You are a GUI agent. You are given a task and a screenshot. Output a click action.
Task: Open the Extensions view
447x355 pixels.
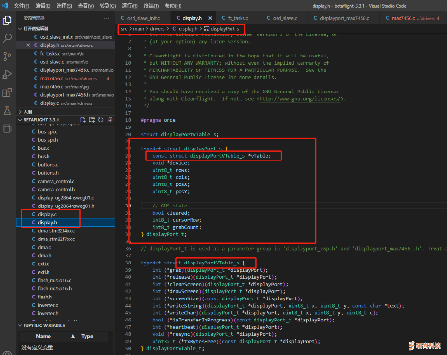click(7, 92)
